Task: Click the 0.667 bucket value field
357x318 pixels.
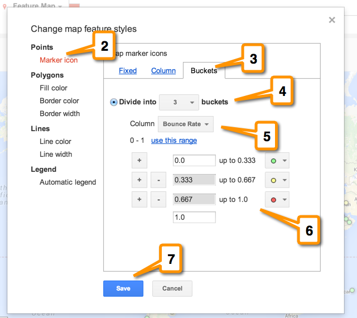Action: pyautogui.click(x=194, y=200)
